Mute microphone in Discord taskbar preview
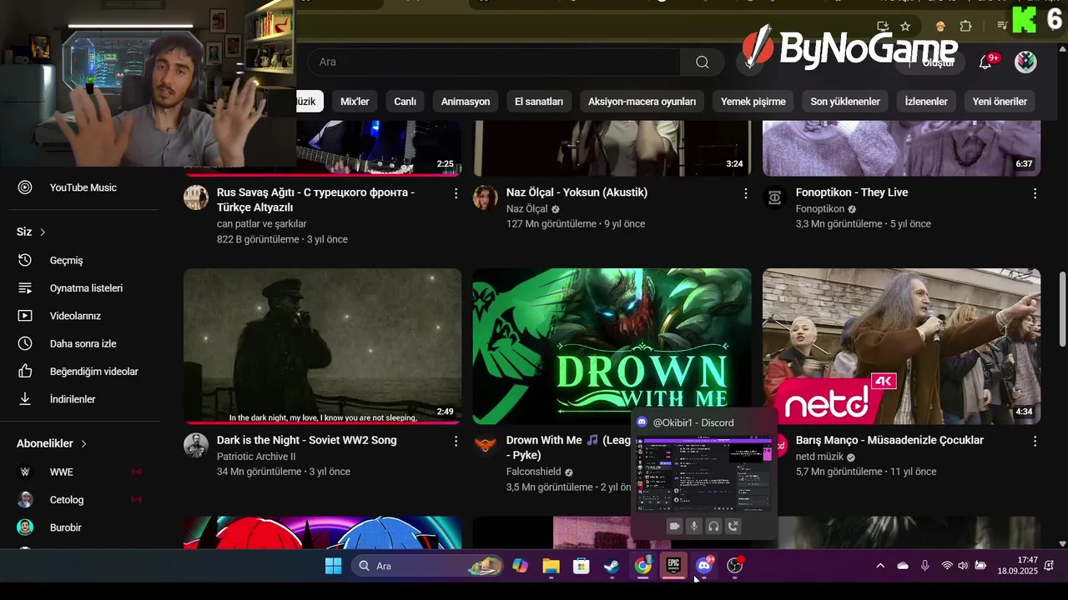This screenshot has width=1068, height=600. pyautogui.click(x=693, y=526)
